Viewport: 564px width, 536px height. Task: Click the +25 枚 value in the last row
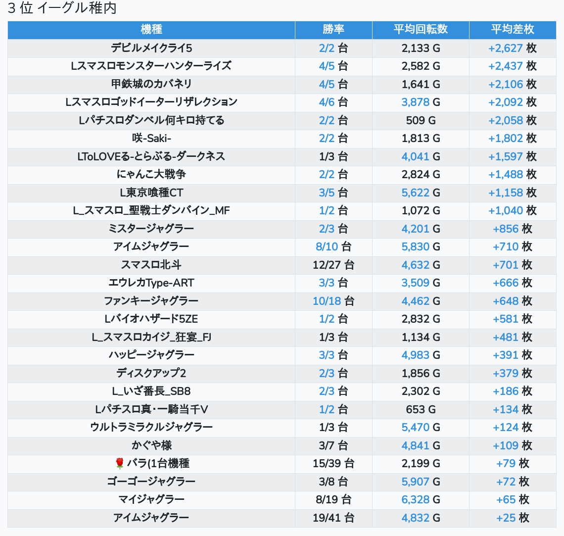click(x=506, y=518)
